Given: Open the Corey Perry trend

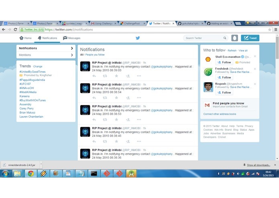Looking at the screenshot, I should [26, 109].
